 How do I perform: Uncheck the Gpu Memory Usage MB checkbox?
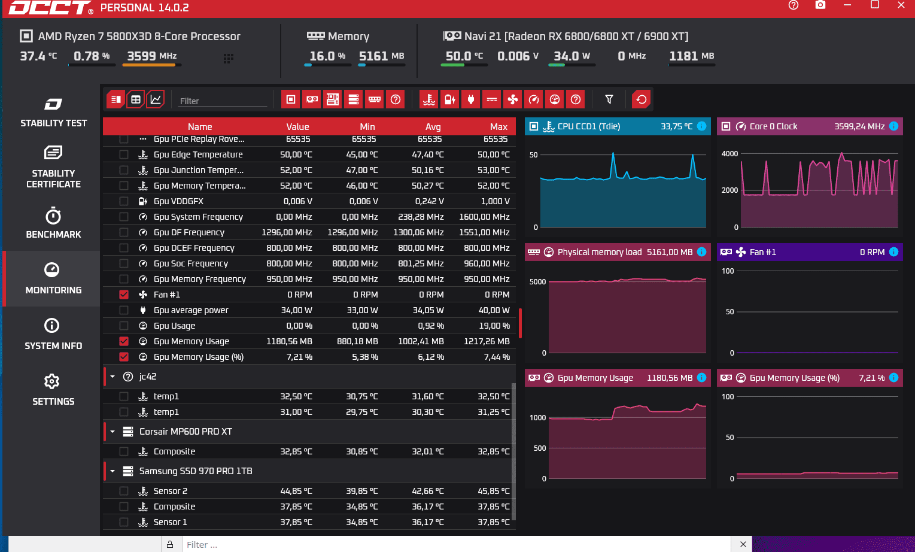(x=124, y=341)
